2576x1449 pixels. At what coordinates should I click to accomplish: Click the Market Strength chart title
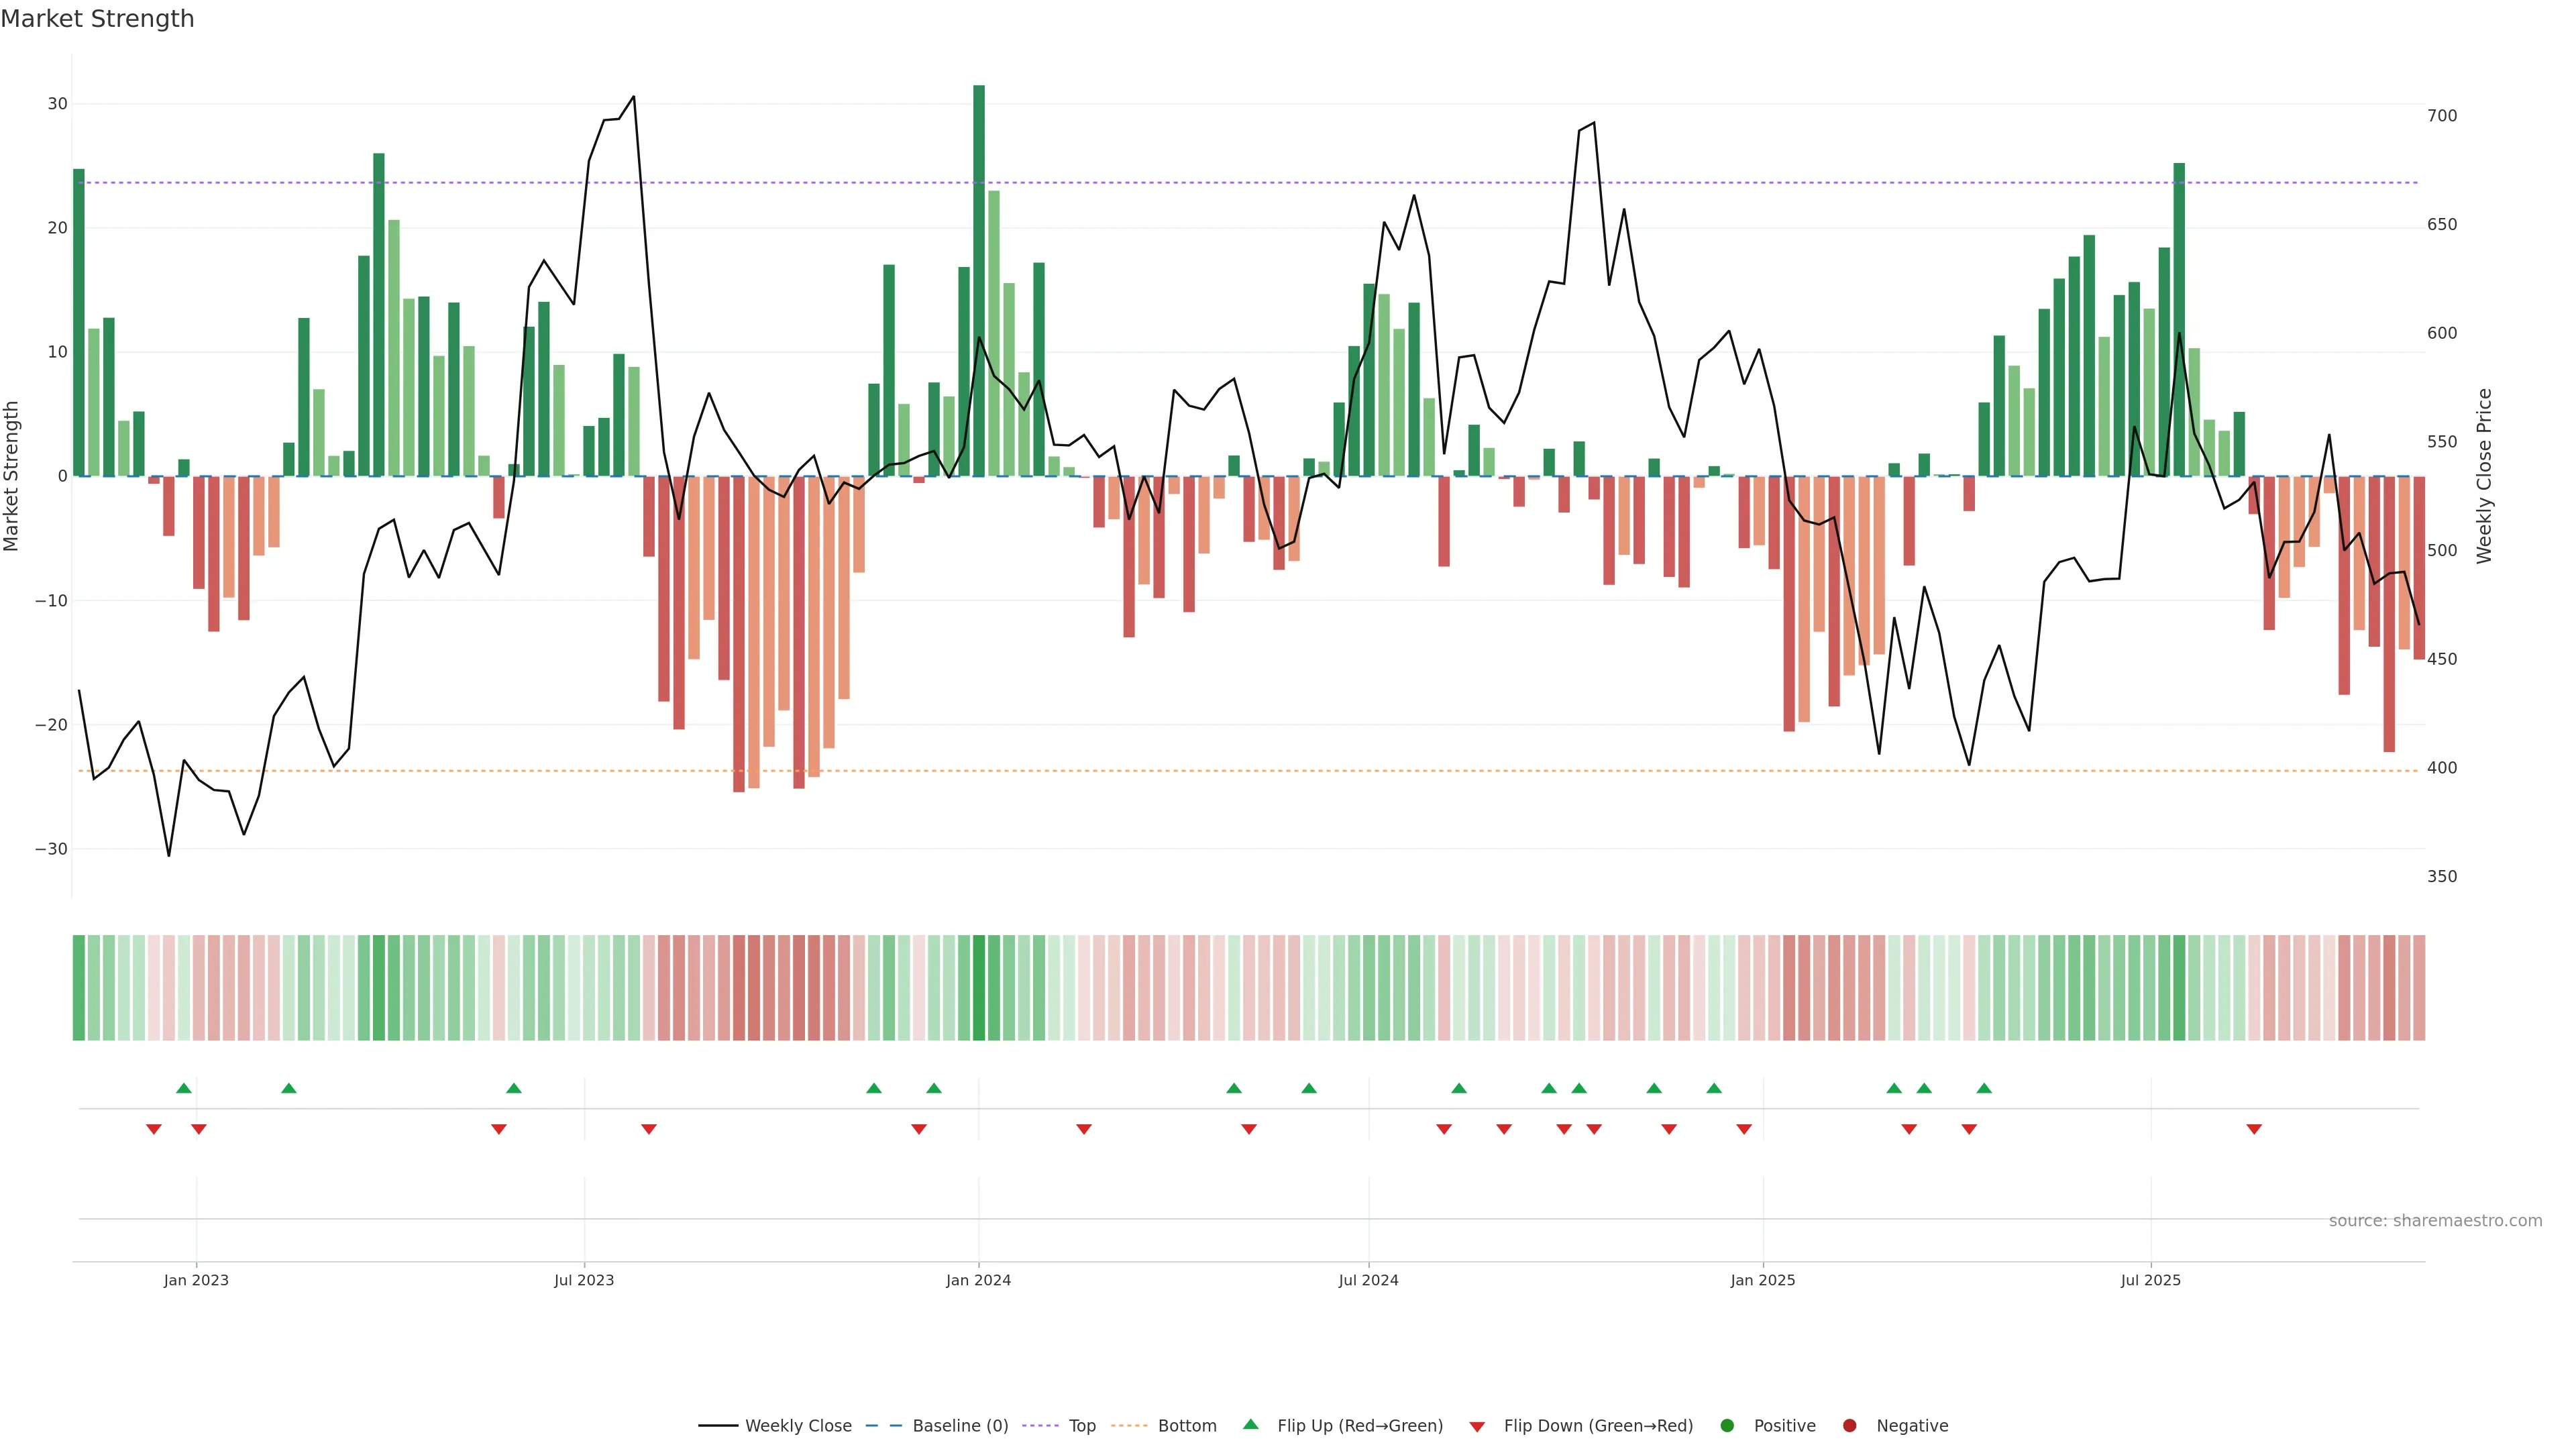[97, 19]
